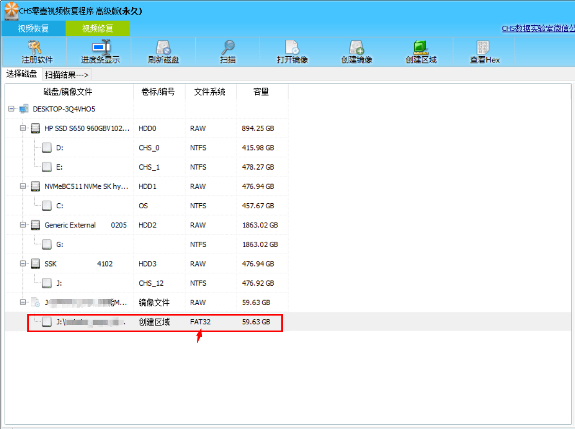Click the 1863.02 GB capacity of G:
Viewport: 575px width, 429px height.
[x=260, y=244]
